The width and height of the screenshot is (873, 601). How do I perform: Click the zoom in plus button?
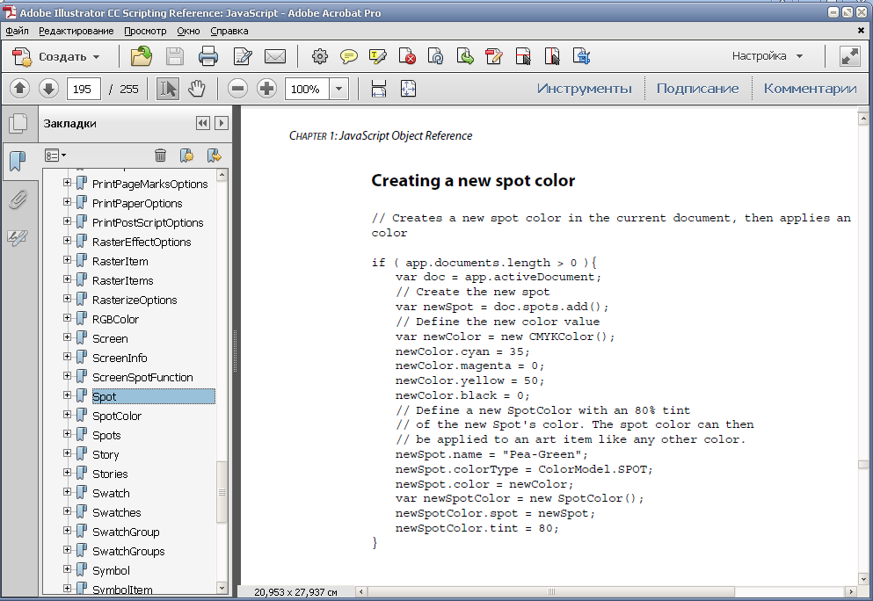pos(266,89)
